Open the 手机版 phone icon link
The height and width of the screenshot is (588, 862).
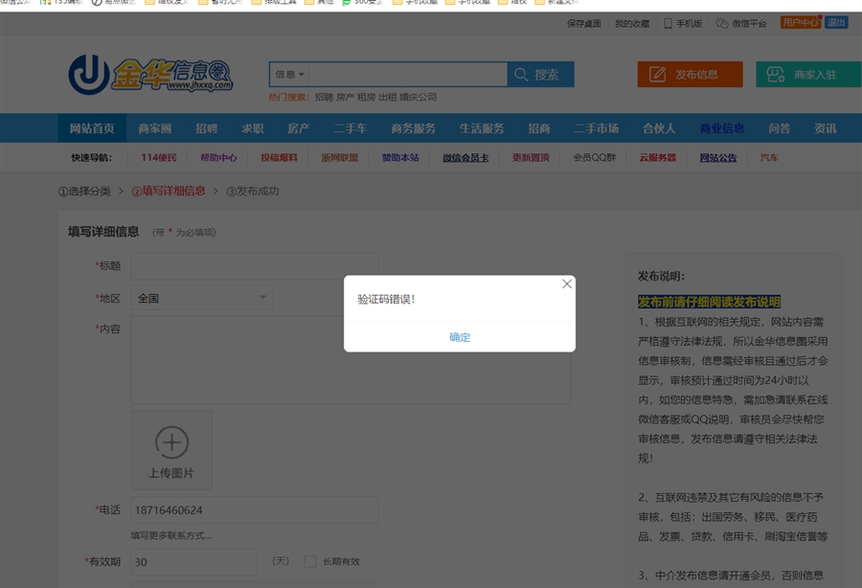(683, 23)
